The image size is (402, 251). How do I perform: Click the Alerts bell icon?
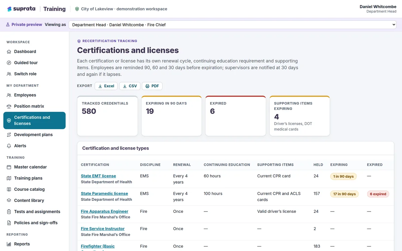click(x=9, y=146)
